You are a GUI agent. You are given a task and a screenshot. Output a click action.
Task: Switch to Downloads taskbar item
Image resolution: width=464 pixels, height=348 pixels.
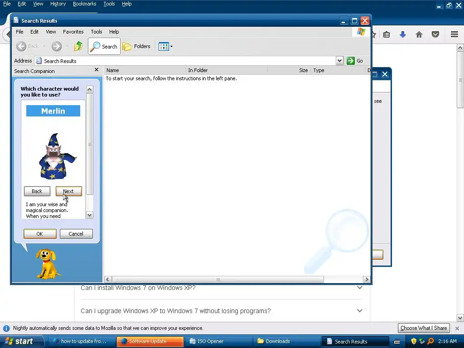pos(287,341)
